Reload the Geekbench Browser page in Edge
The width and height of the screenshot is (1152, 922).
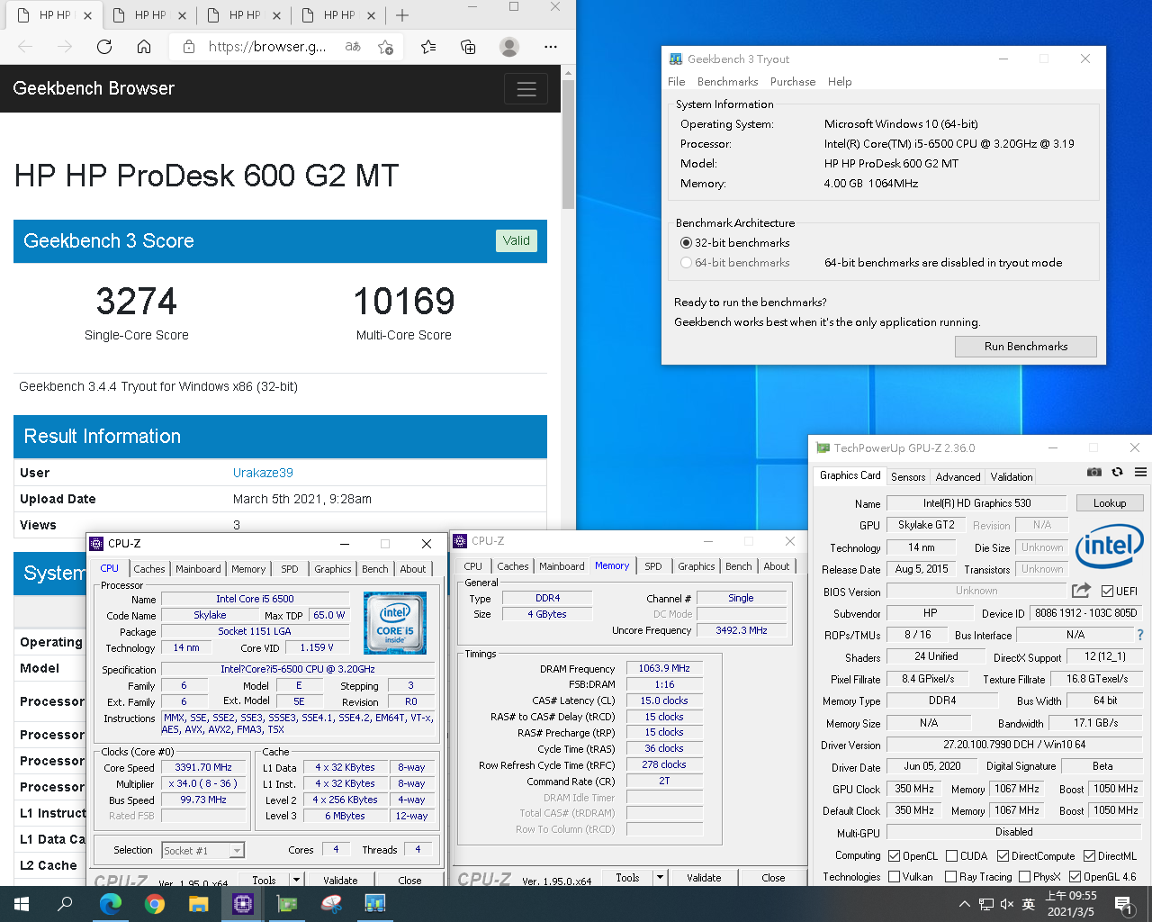104,47
